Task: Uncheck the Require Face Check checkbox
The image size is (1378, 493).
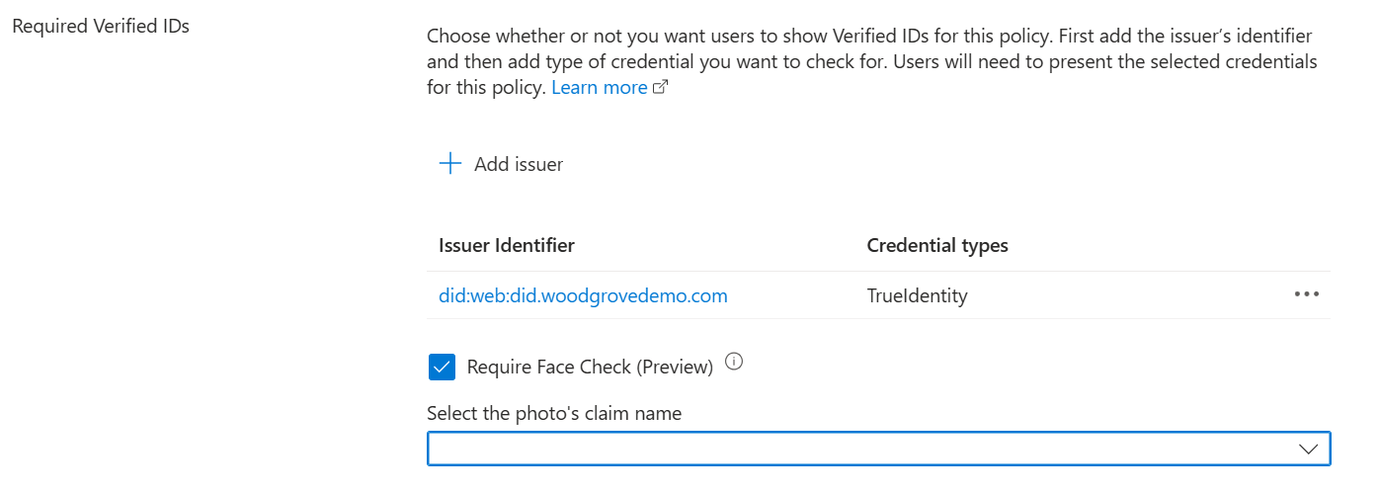Action: tap(442, 368)
